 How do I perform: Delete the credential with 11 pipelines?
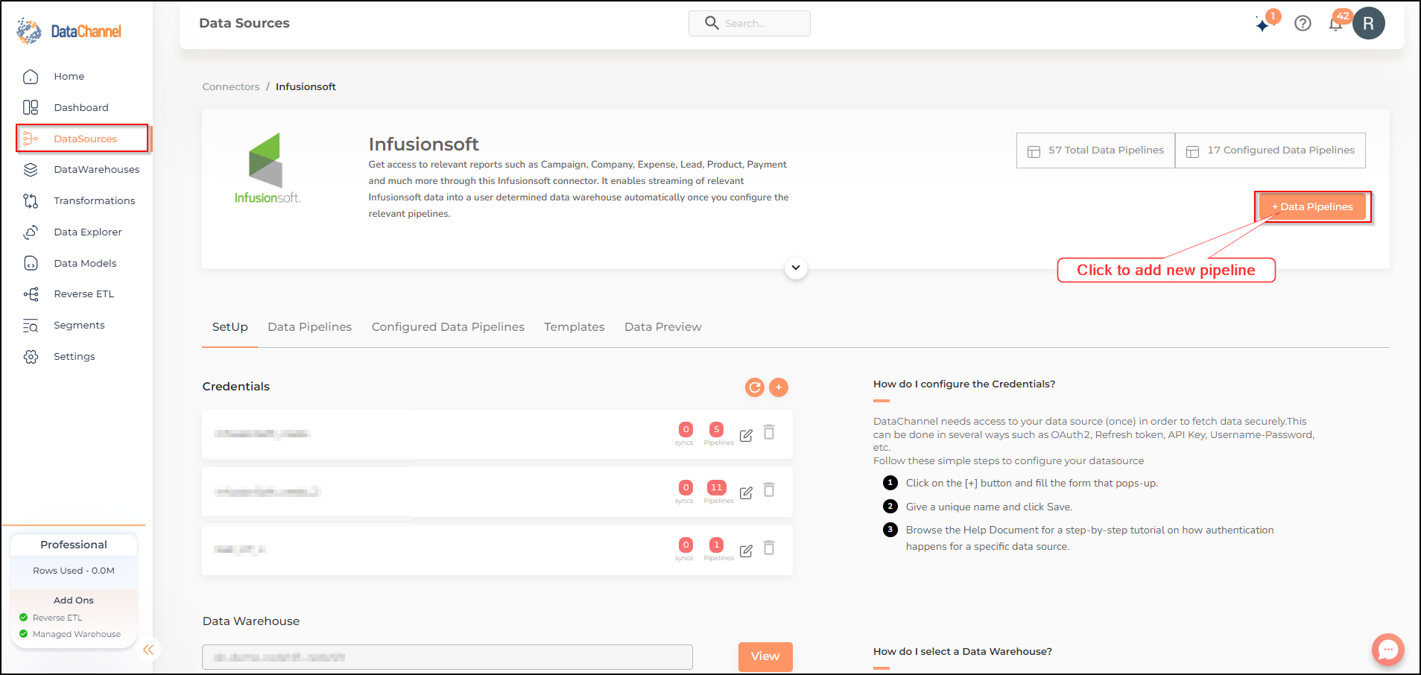pos(770,490)
